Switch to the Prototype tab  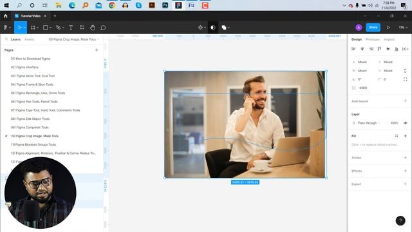tap(373, 39)
